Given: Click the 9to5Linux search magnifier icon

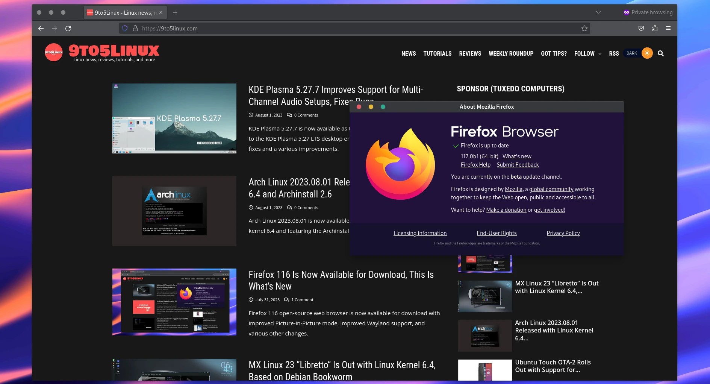Looking at the screenshot, I should pos(661,53).
